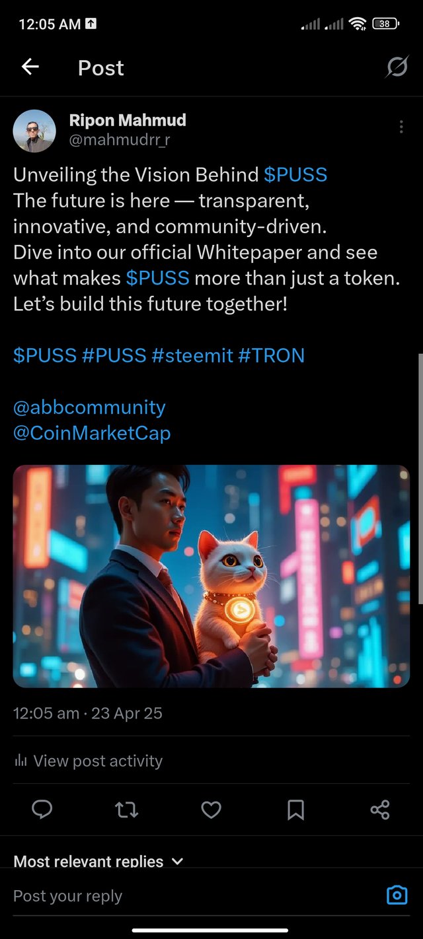Tap the back arrow icon
The image size is (423, 939).
point(30,67)
